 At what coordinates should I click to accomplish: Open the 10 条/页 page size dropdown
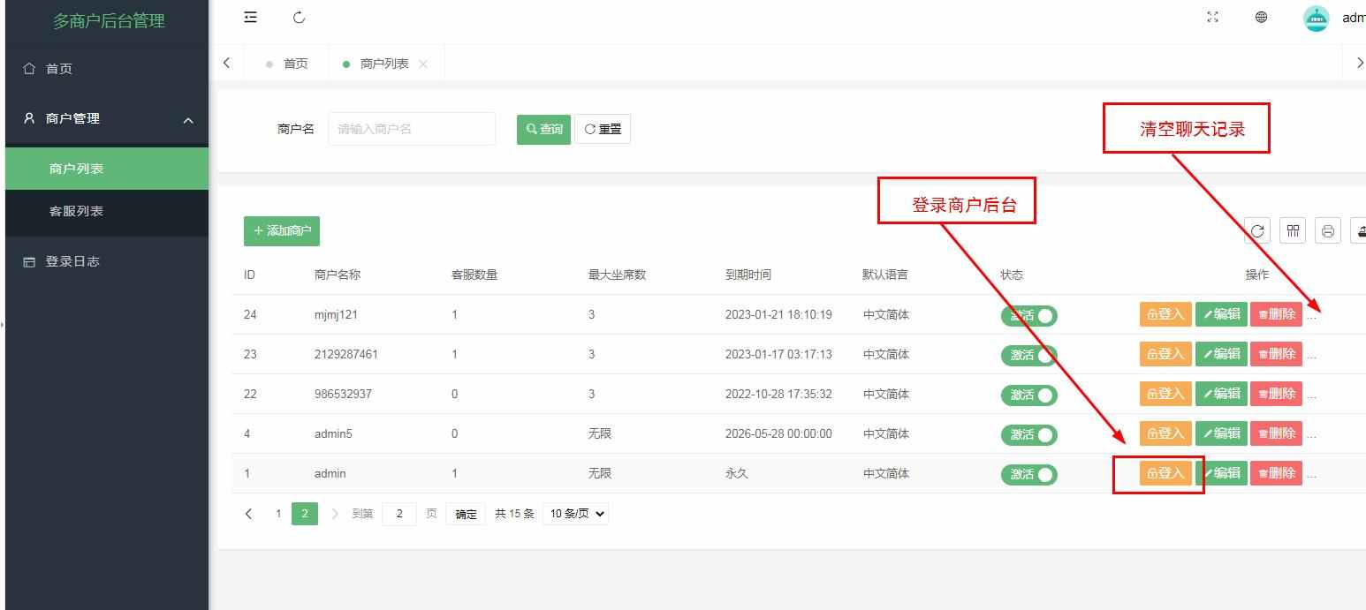coord(575,514)
